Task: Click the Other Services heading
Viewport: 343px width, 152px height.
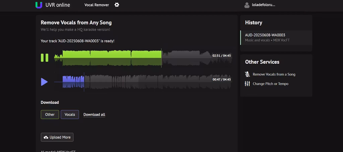Action: click(262, 62)
